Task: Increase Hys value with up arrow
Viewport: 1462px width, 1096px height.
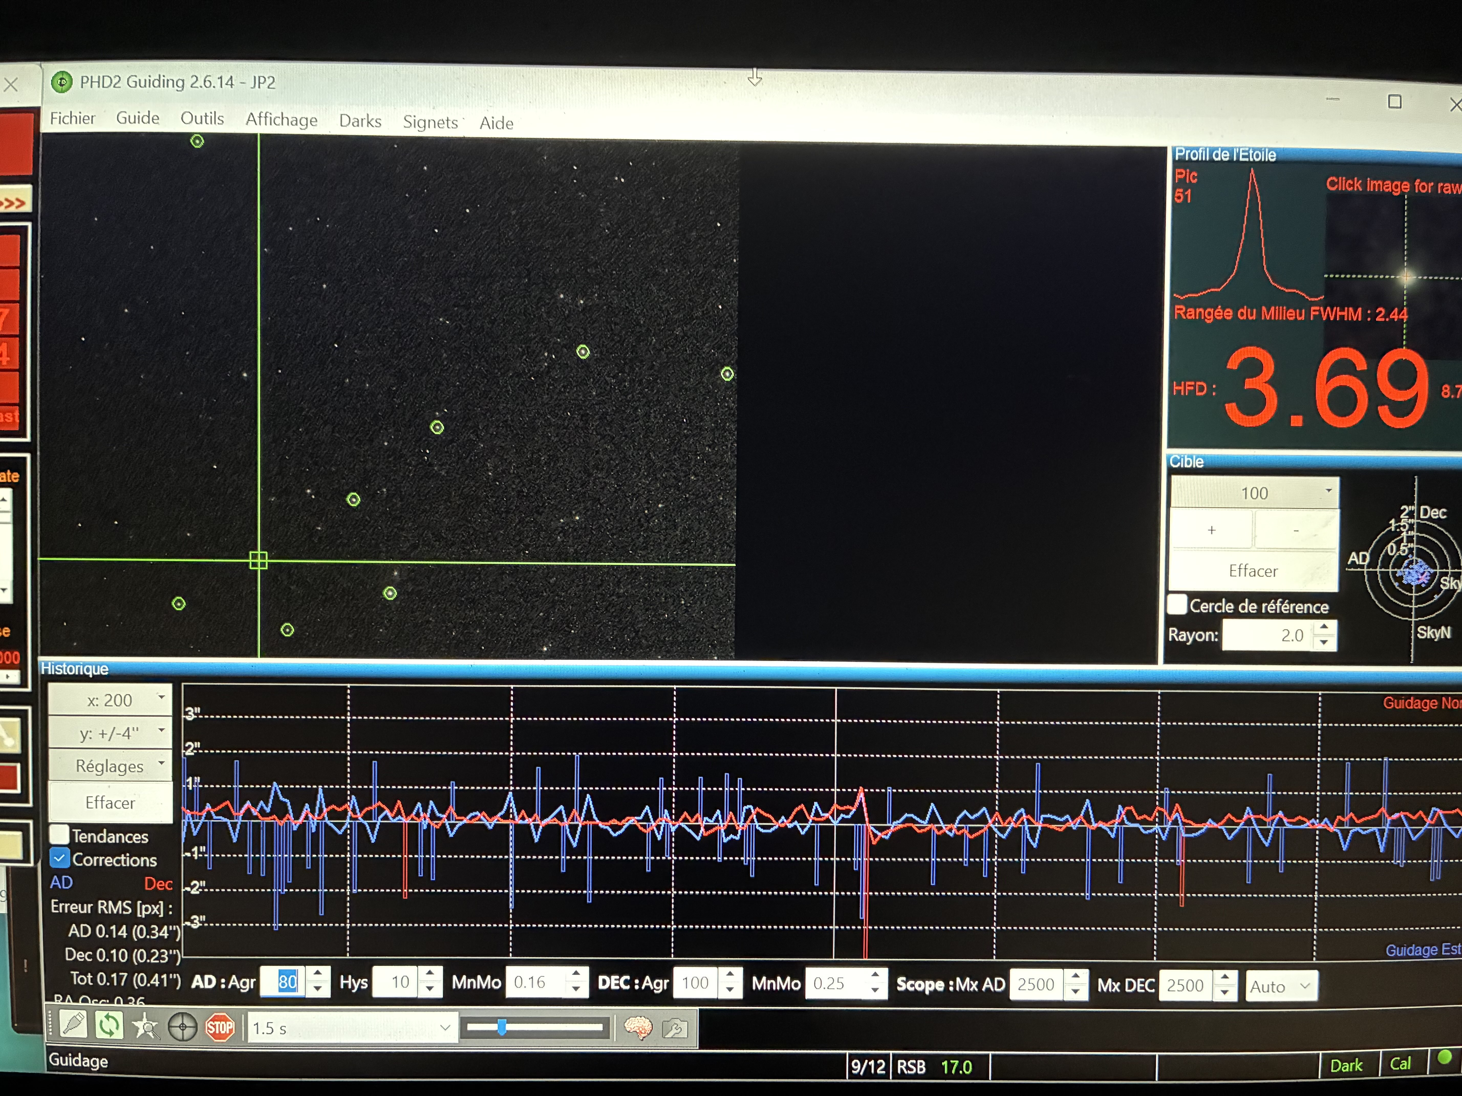Action: coord(430,974)
